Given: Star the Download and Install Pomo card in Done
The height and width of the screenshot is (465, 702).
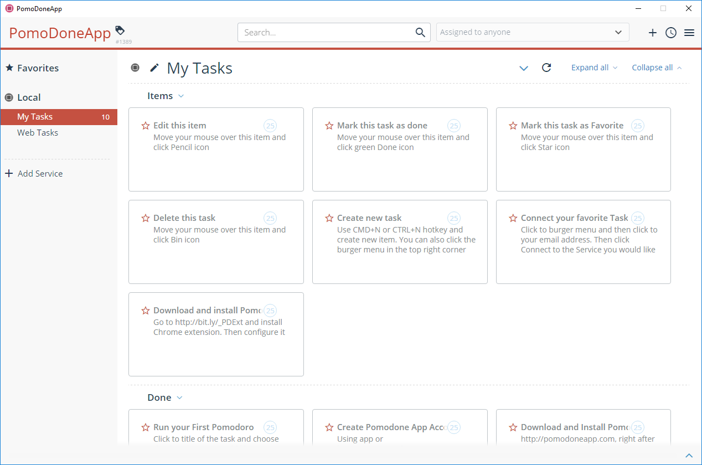Looking at the screenshot, I should pos(513,427).
